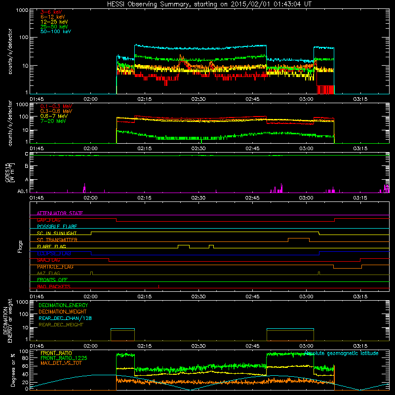This screenshot has height=395, width=395.
Task: Click the REAR_DEC_WEIGHT legend label
Action: click(x=61, y=325)
